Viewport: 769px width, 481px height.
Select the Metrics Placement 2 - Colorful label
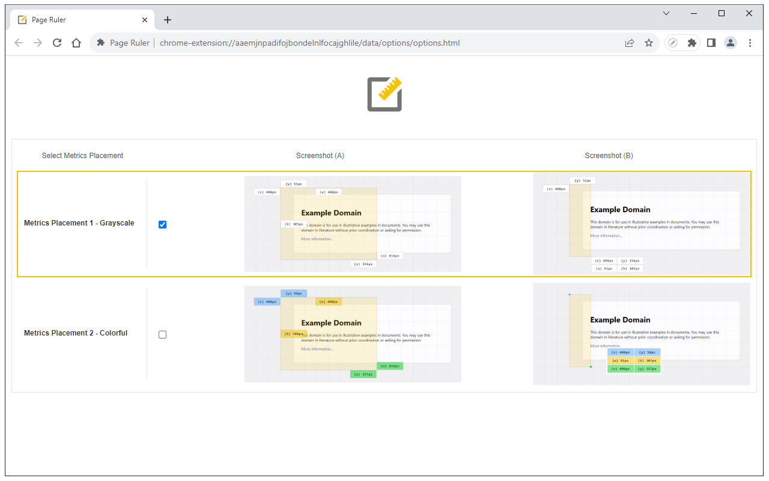click(76, 333)
